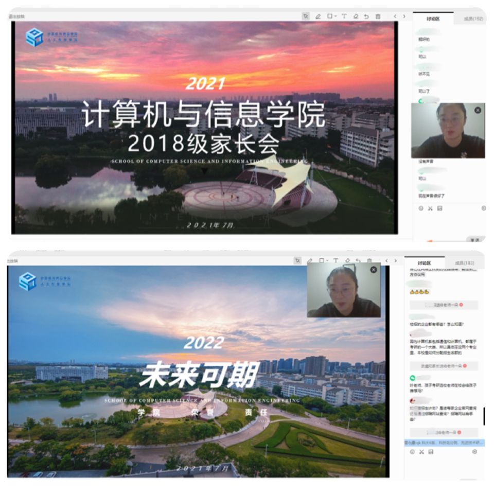Select the text tool above the 2018级家长会 slide
The width and height of the screenshot is (494, 494).
(344, 16)
